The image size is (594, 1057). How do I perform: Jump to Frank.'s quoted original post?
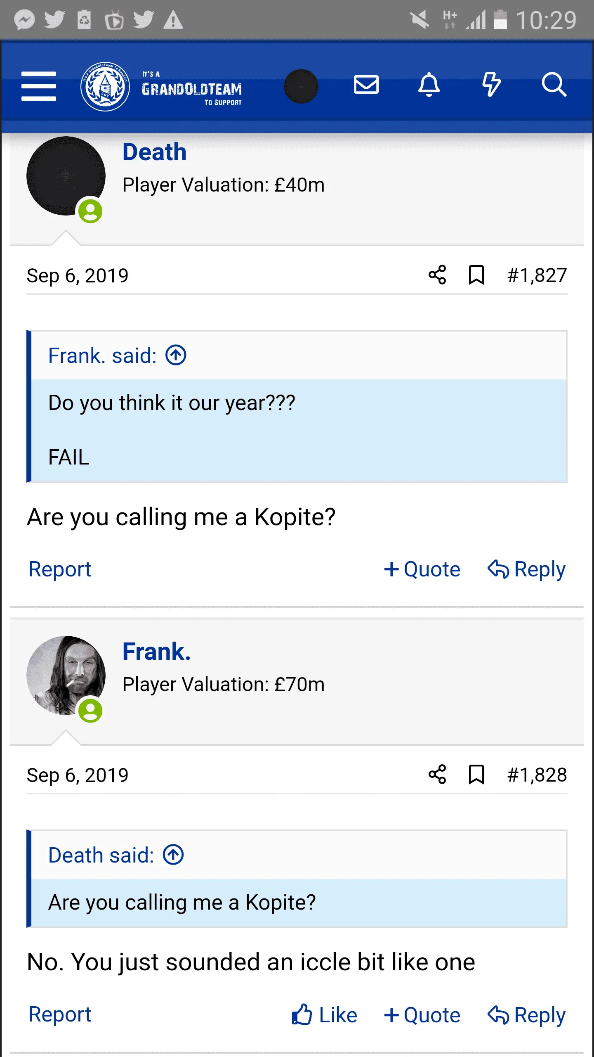click(176, 355)
